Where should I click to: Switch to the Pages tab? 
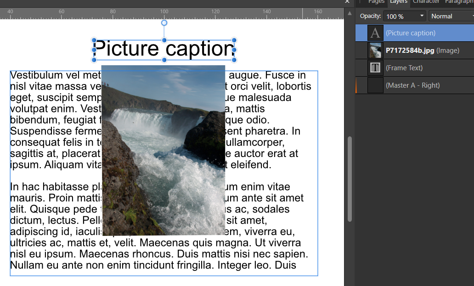[x=376, y=2]
